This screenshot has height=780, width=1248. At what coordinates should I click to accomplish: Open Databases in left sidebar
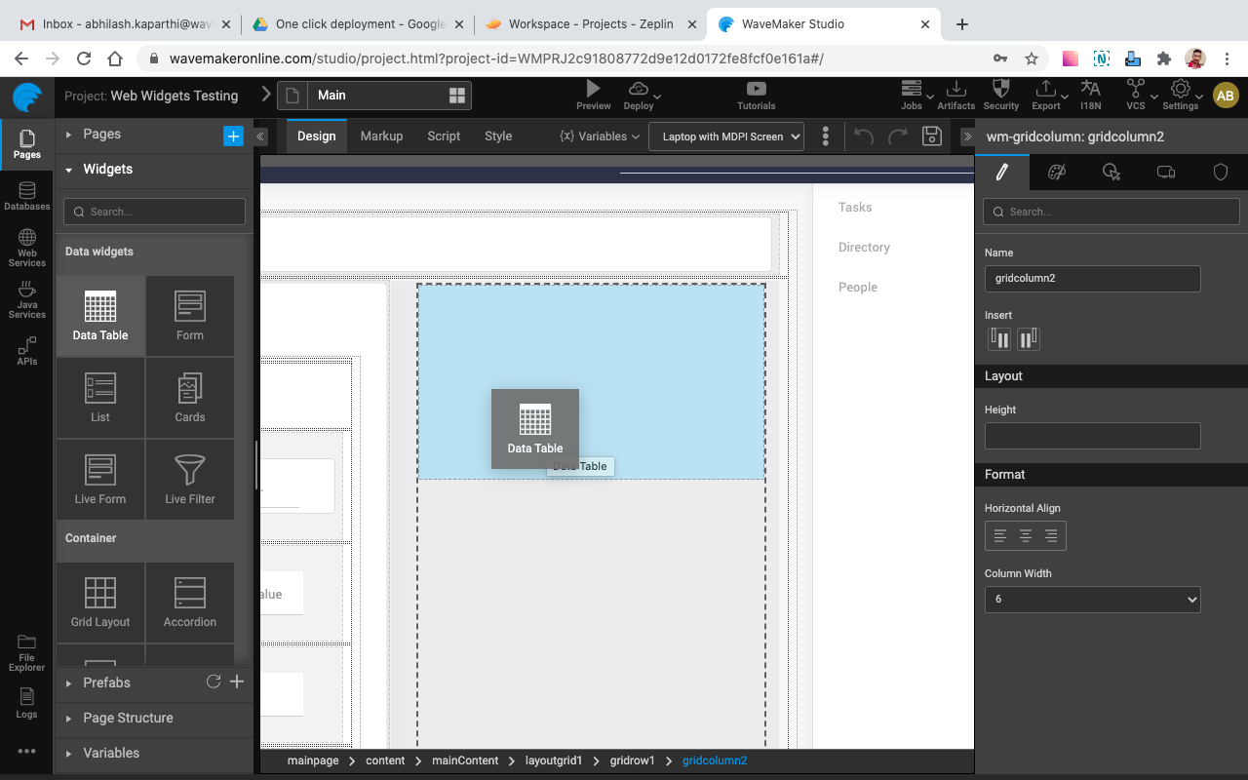click(x=26, y=196)
